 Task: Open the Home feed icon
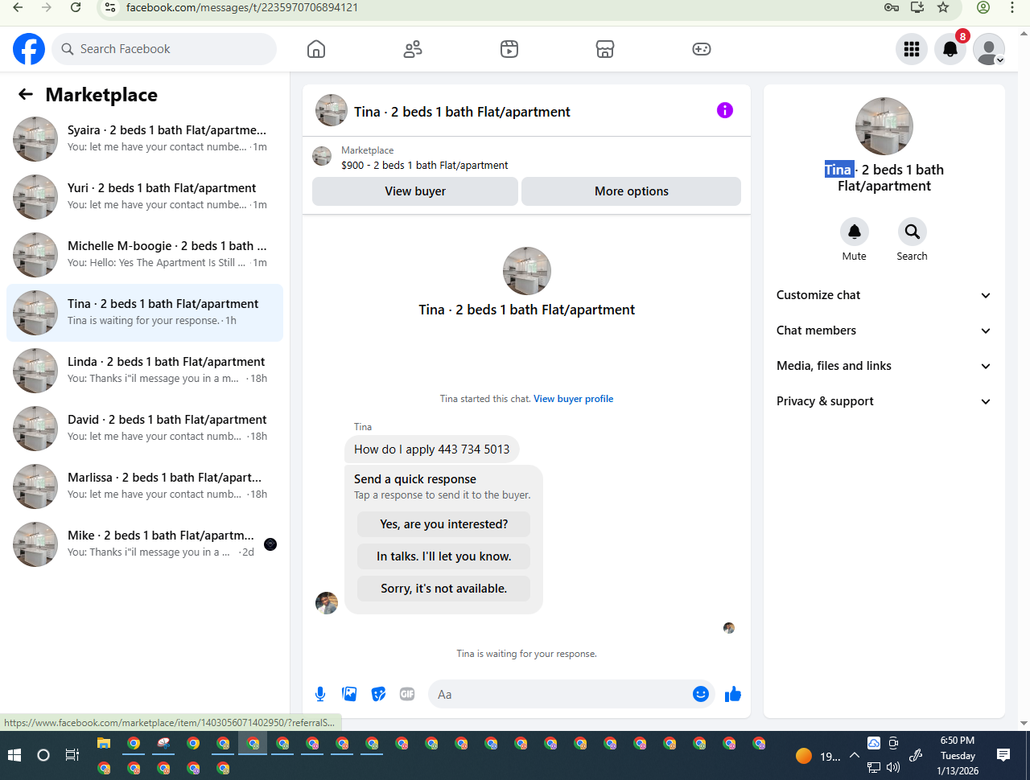pyautogui.click(x=316, y=49)
